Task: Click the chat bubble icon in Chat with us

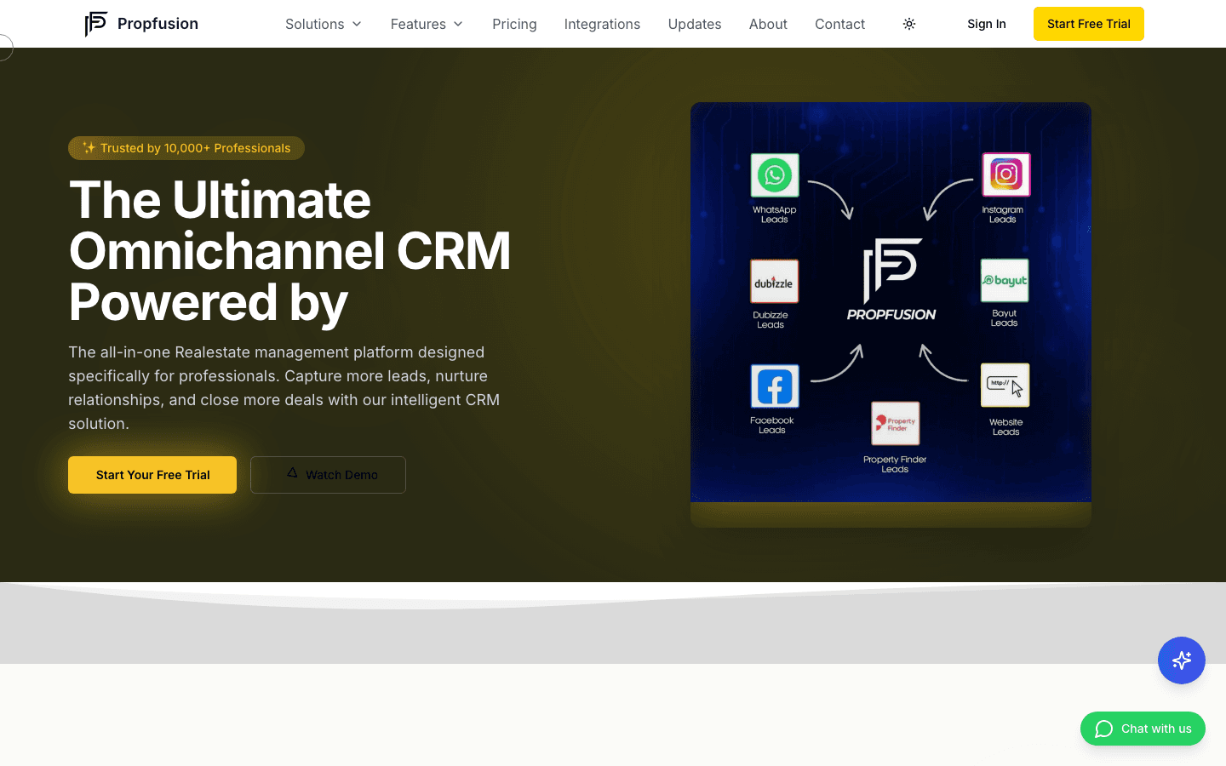Action: coord(1104,729)
